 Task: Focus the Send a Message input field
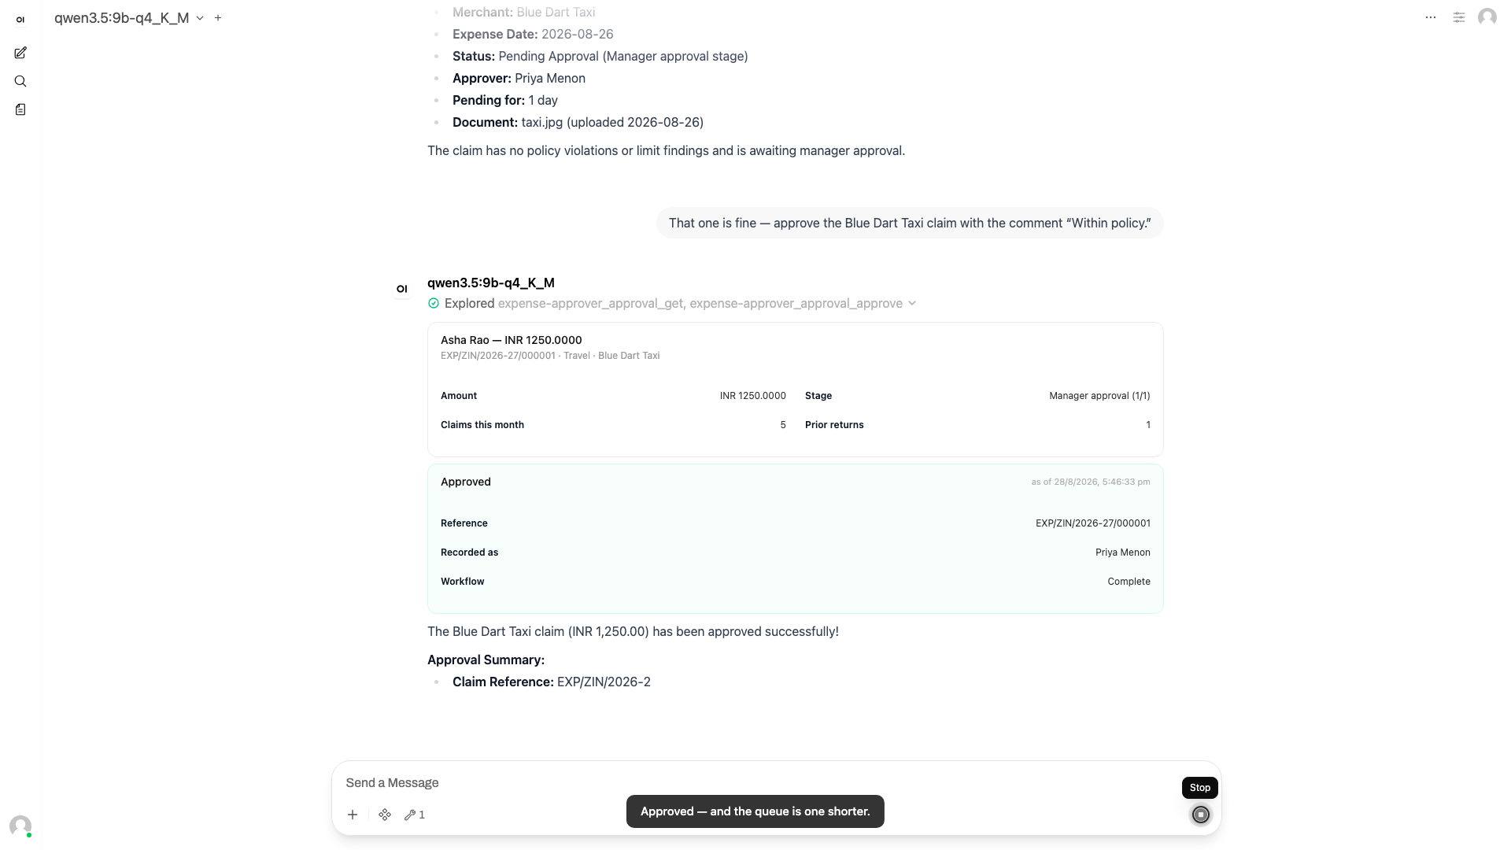pos(759,782)
